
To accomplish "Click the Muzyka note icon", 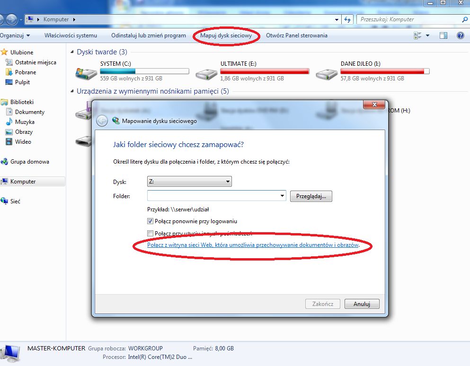I will [x=9, y=122].
